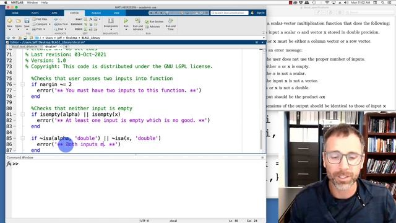Click the editor vertical scrollbar thumb
Viewport: 396px width, 223px height.
(x=260, y=139)
